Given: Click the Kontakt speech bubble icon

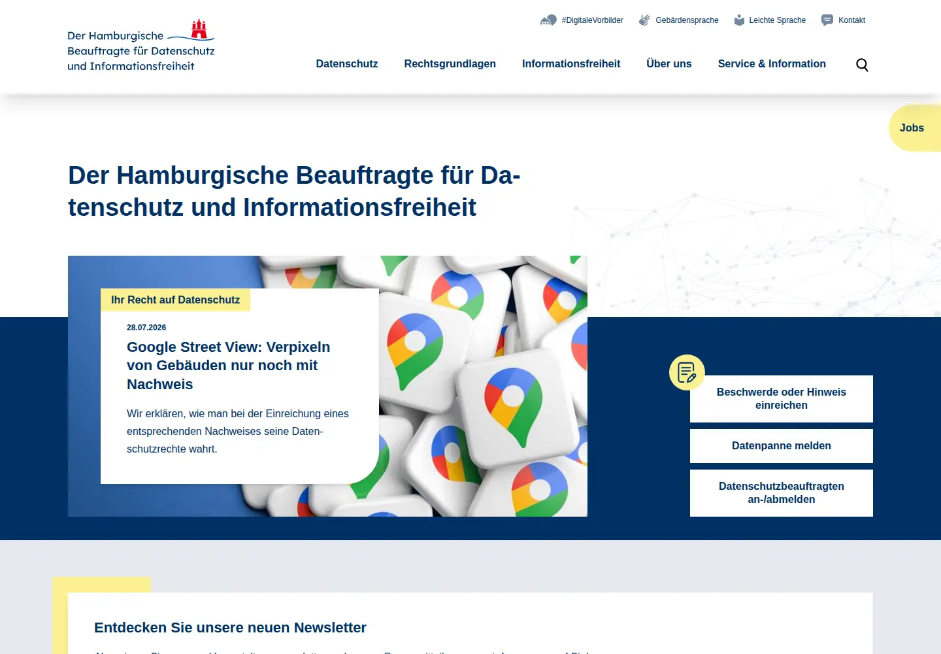Looking at the screenshot, I should (827, 20).
